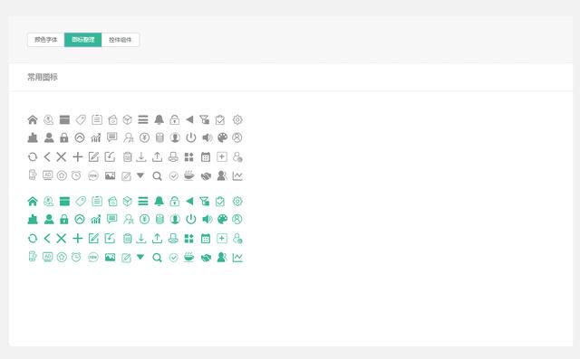Image resolution: width=580 pixels, height=359 pixels.
Task: Click the gray plus add icon
Action: click(78, 156)
